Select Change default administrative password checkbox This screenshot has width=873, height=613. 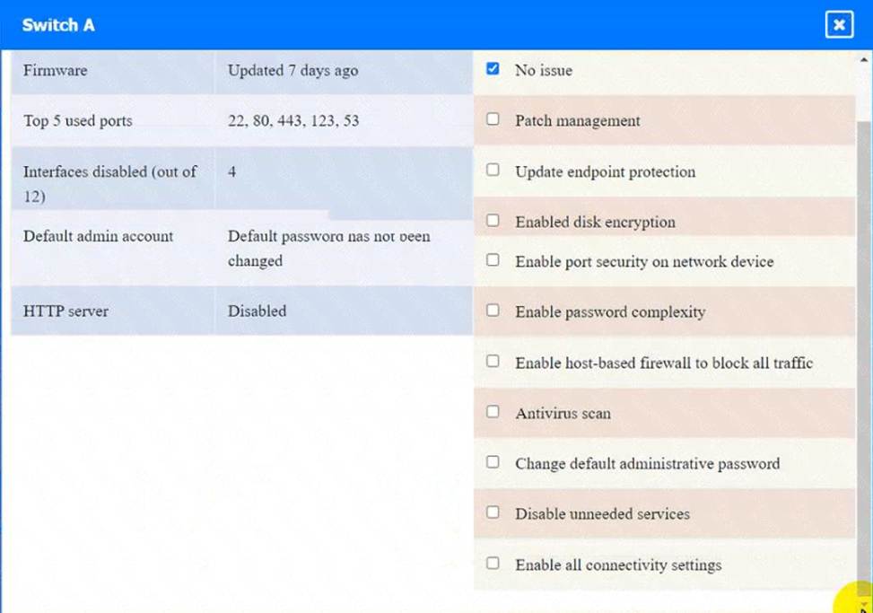[493, 462]
